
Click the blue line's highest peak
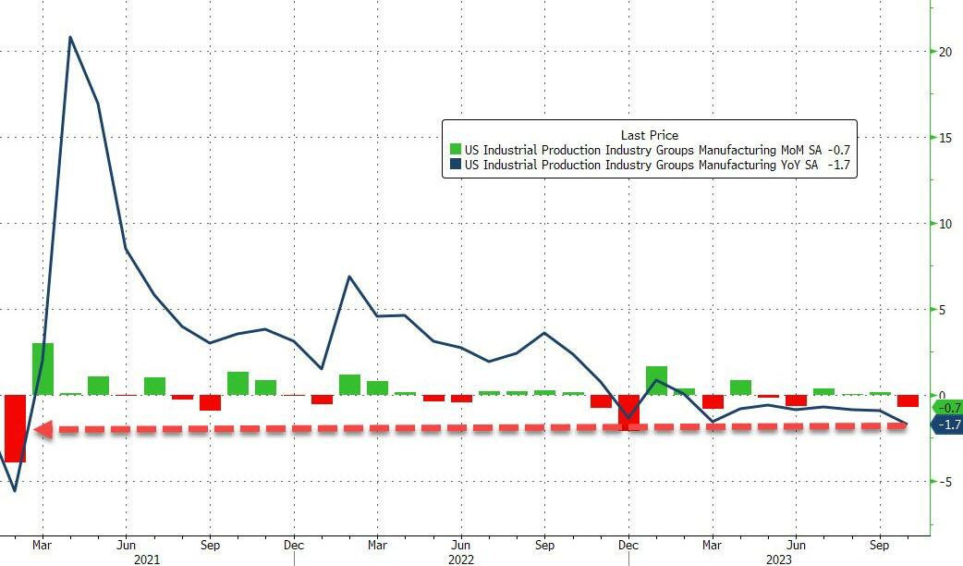(x=70, y=38)
